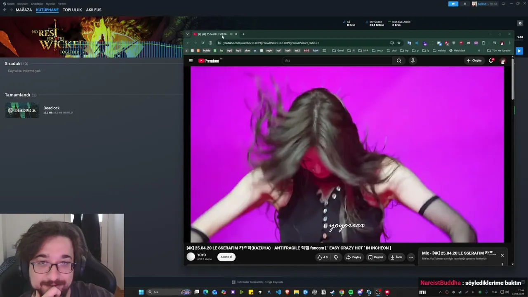Screen dimensions: 528x297
Task: Mute the tab via speaker icon
Action: pyautogui.click(x=231, y=34)
